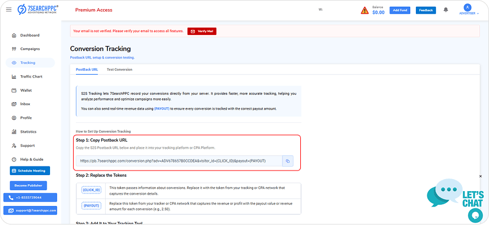This screenshot has width=489, height=225.
Task: Click the Conversion Tracking heading
Action: click(101, 49)
